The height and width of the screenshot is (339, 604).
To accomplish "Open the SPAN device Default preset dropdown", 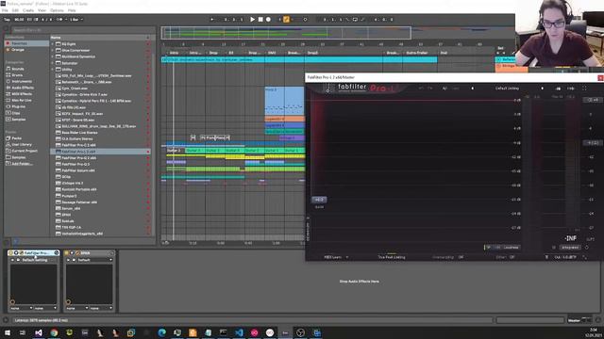I will [94, 260].
